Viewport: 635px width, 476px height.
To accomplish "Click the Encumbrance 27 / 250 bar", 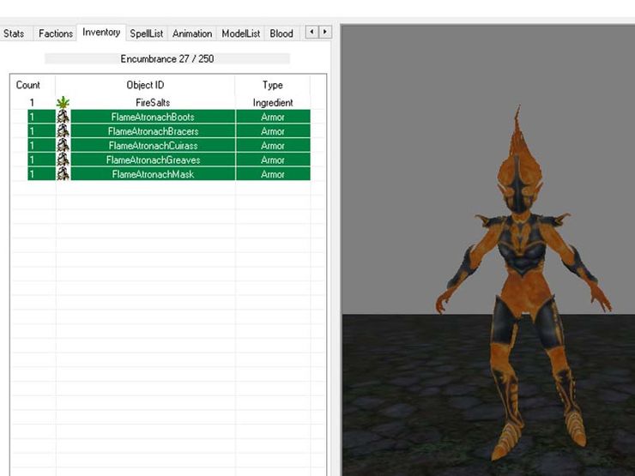I will click(x=166, y=59).
